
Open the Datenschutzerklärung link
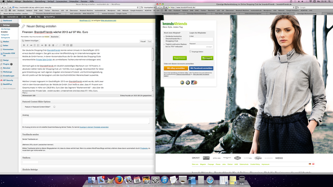click(x=183, y=74)
